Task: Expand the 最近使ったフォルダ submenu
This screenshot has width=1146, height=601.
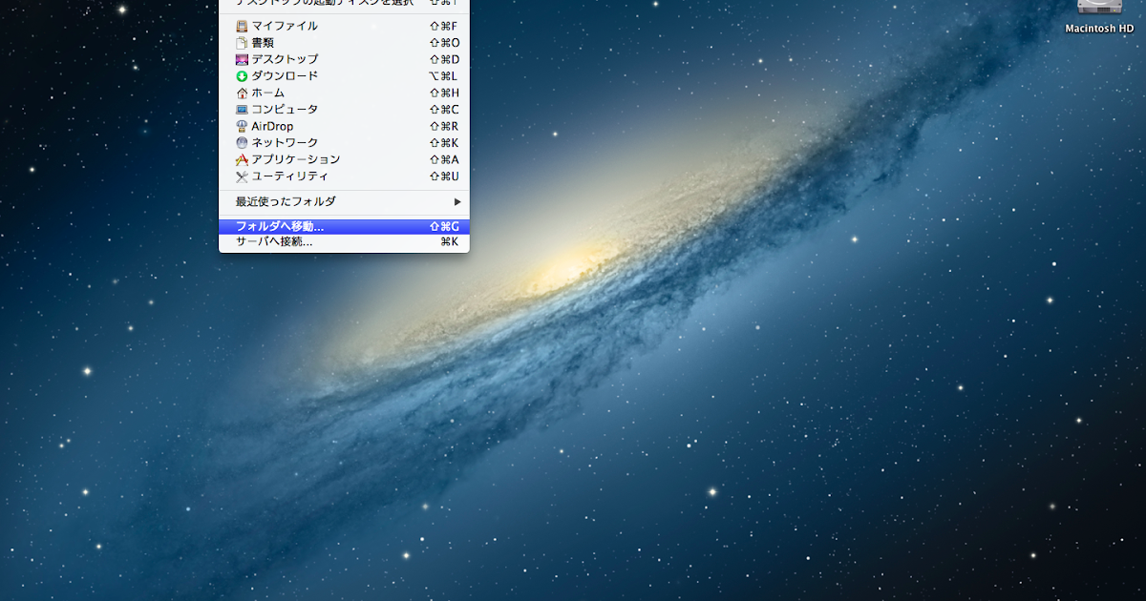Action: click(344, 201)
